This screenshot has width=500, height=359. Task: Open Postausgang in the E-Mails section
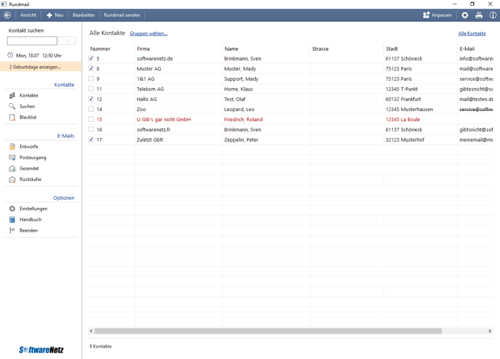32,157
